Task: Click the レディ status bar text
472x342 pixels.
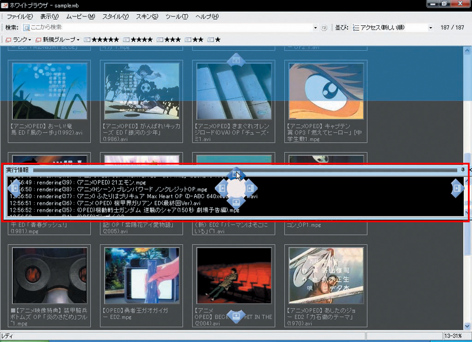Action: pos(7,336)
